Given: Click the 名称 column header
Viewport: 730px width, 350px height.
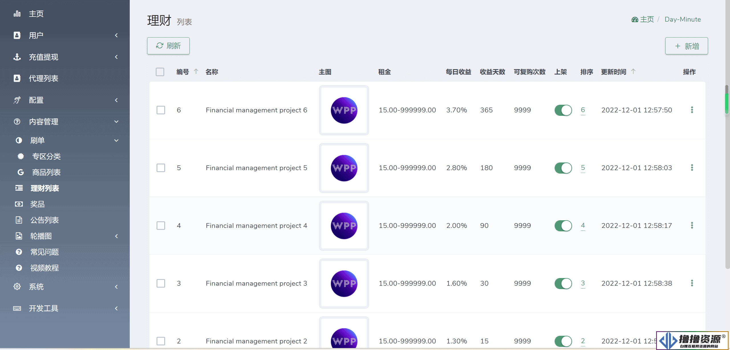Looking at the screenshot, I should click(212, 72).
